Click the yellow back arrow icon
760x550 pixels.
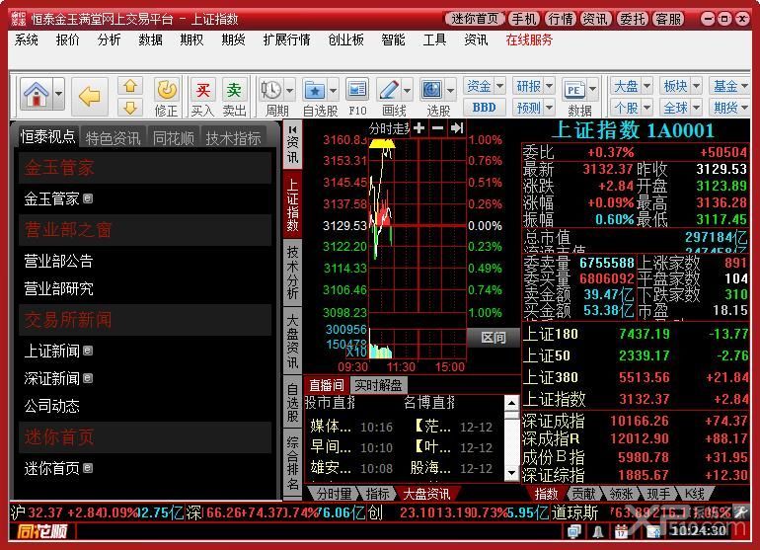coord(89,96)
